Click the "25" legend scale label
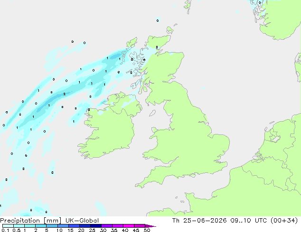This screenshot has width=301, height=232. 92,230
